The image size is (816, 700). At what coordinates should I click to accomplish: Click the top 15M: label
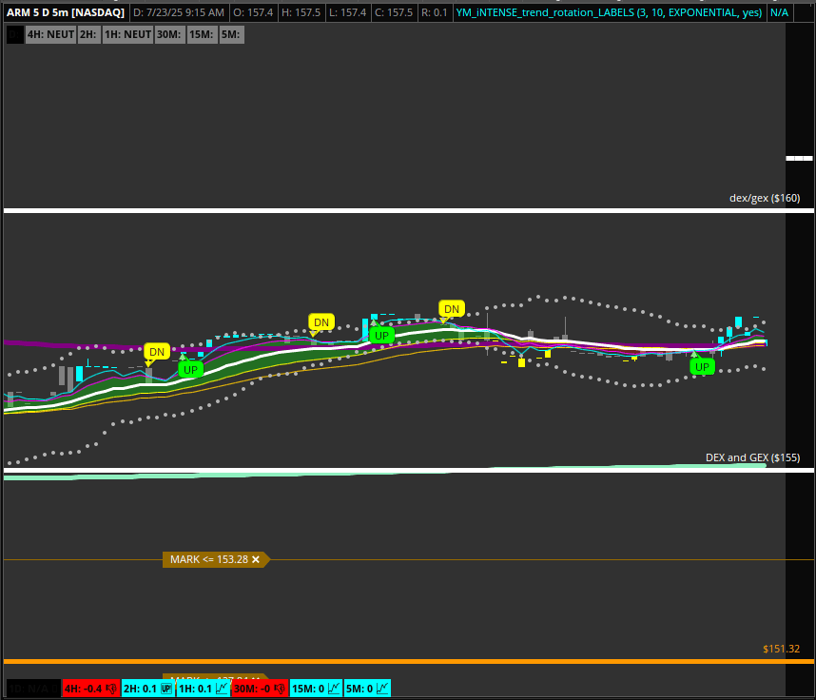point(202,34)
